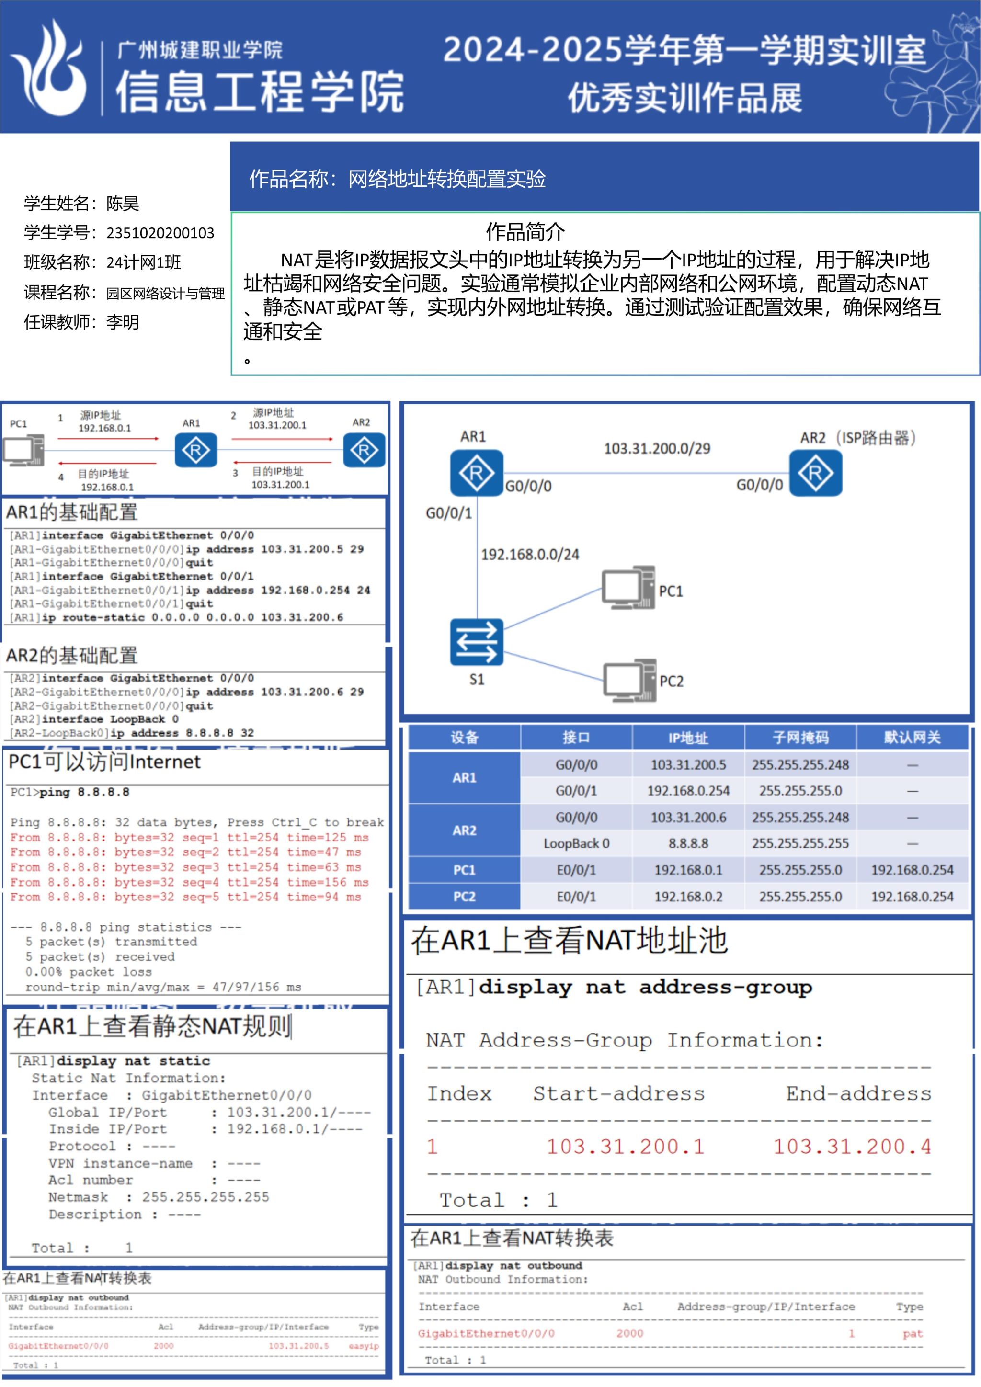Screen dimensions: 981x1387
Task: Click the student ID 2351020200103
Action: (x=160, y=233)
